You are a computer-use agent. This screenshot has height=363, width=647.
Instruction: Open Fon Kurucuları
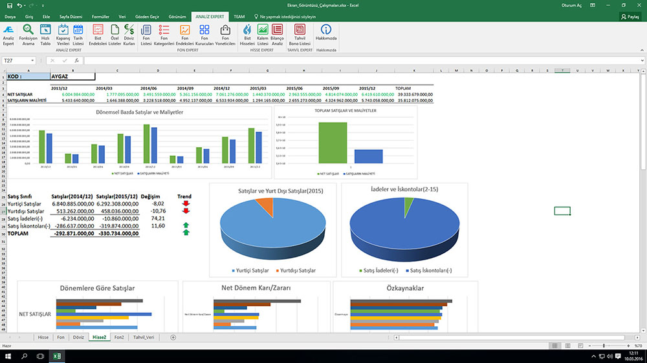tap(204, 35)
